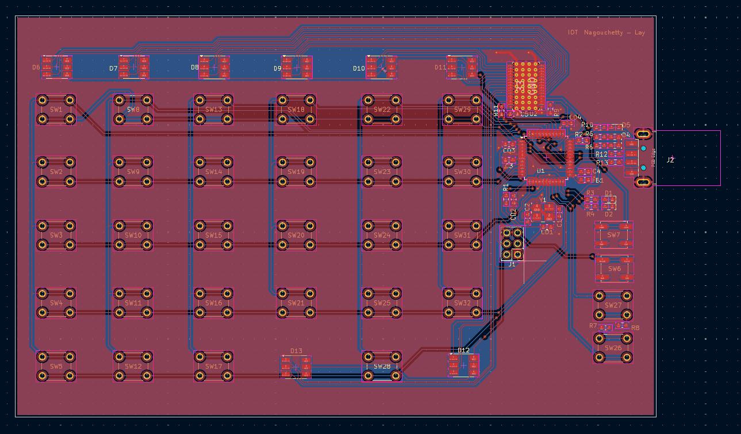Click the SW7 surface-mount button footprint
Screen dimensions: 741x434
tap(614, 235)
